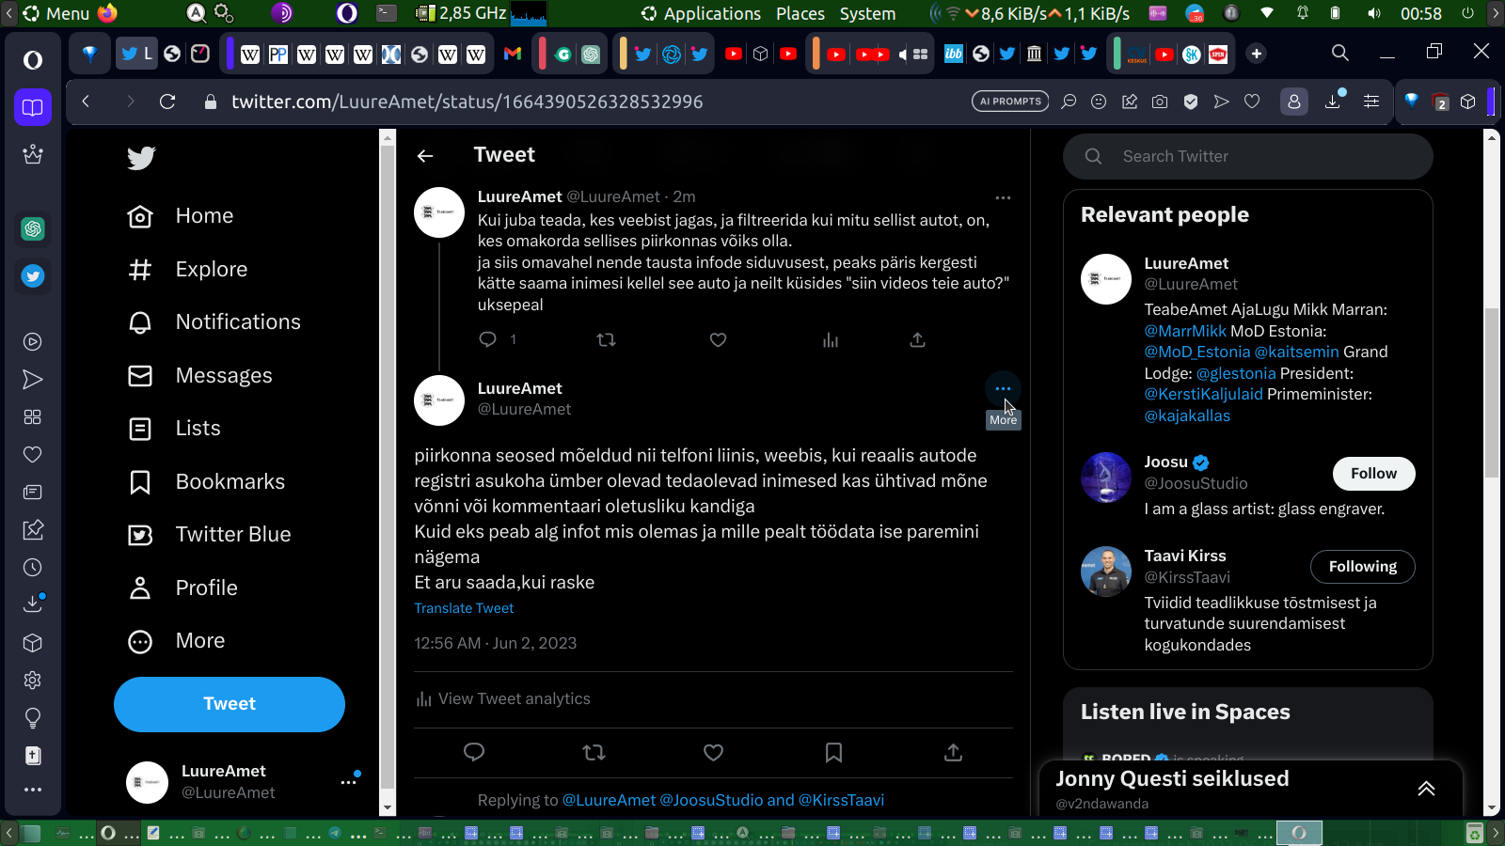Toggle the ad-blocker shield icon in address bar
The image size is (1505, 846).
[1191, 102]
